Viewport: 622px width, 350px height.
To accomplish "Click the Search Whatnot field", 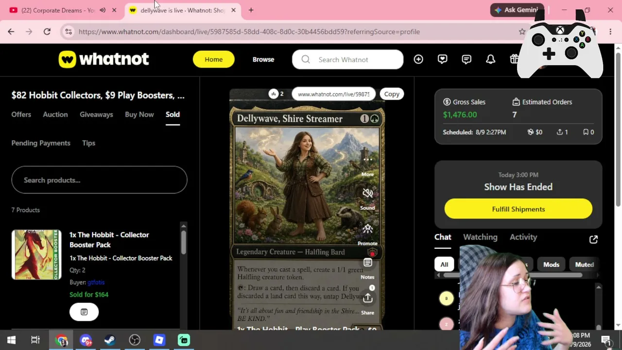I will point(348,59).
